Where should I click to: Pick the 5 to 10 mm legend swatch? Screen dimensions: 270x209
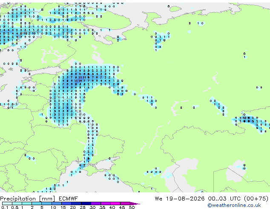point(47,203)
